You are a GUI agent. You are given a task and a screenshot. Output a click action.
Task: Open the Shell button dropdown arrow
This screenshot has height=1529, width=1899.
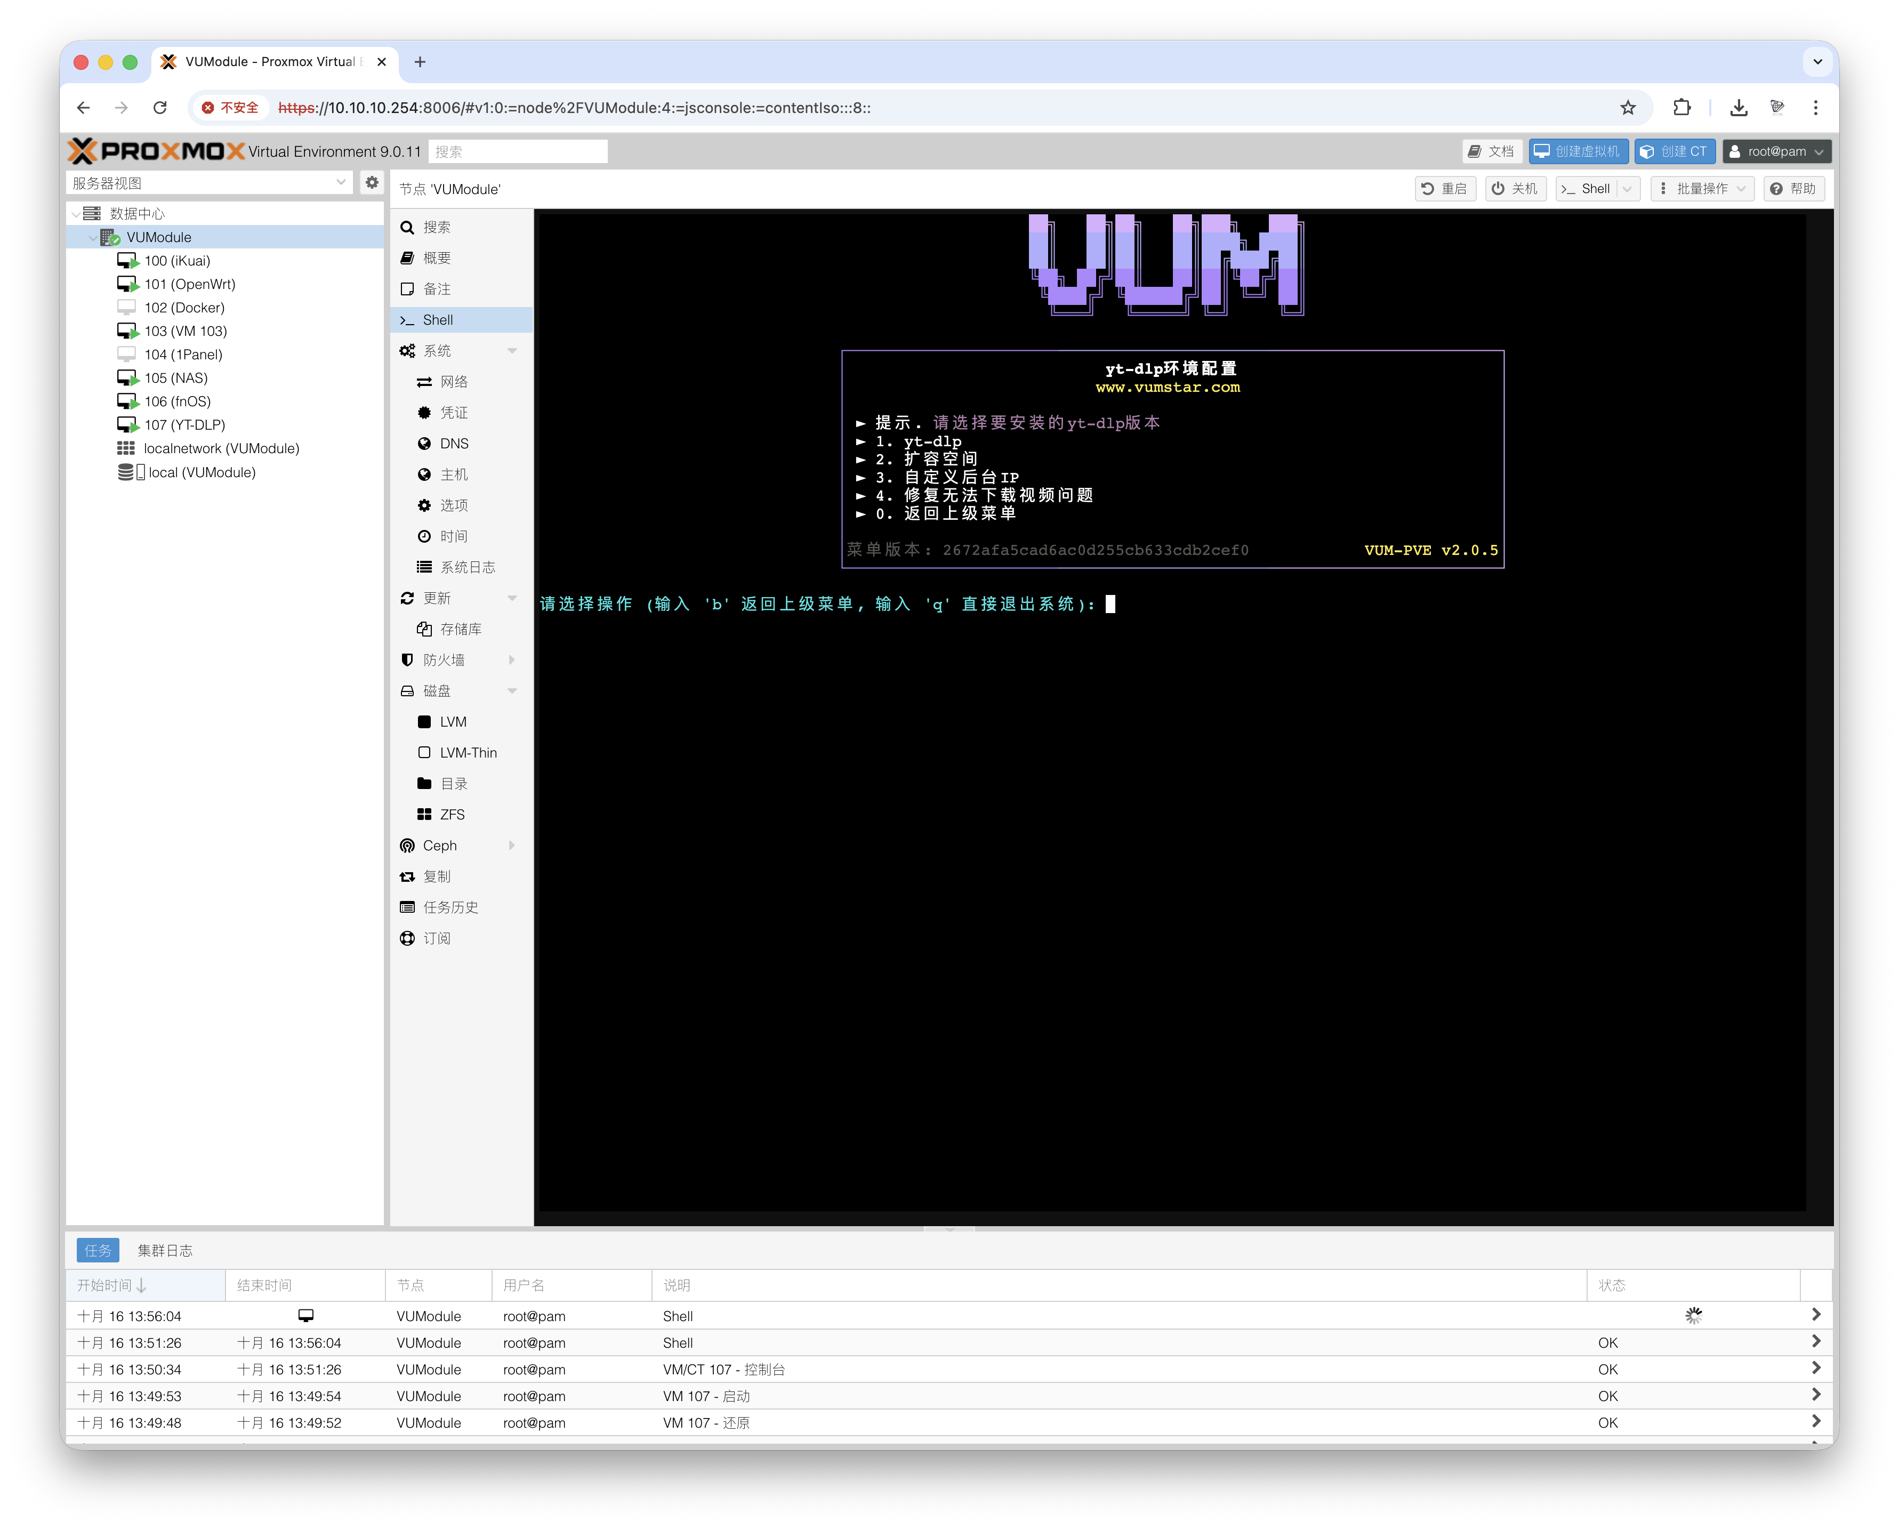click(1626, 189)
